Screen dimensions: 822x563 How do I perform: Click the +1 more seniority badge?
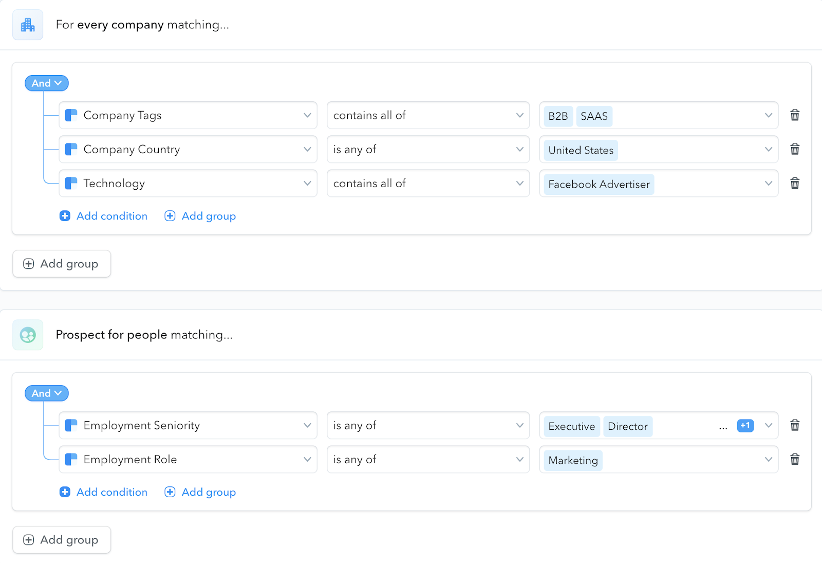coord(745,425)
